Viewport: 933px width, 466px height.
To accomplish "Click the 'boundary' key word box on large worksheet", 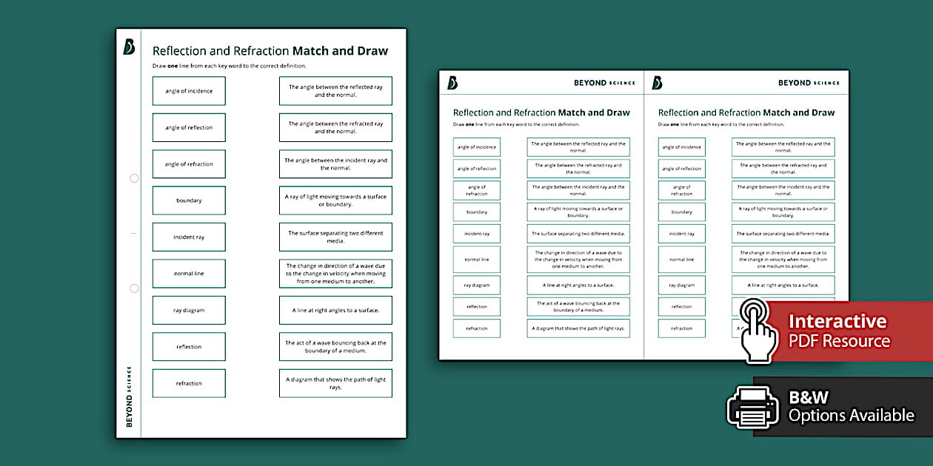I will click(189, 200).
